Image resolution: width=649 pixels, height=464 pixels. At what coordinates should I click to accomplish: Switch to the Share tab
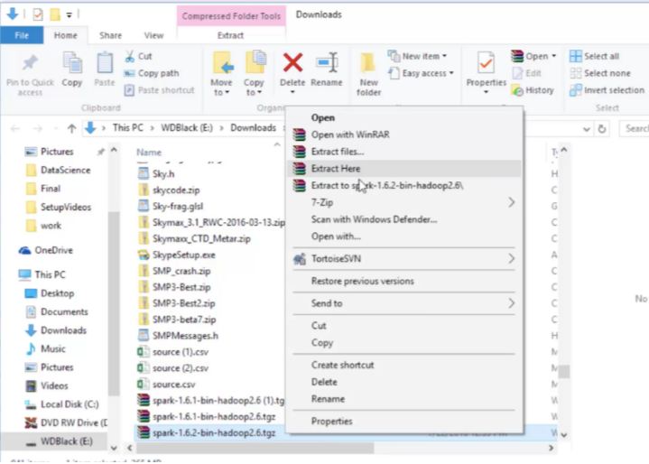pos(110,35)
